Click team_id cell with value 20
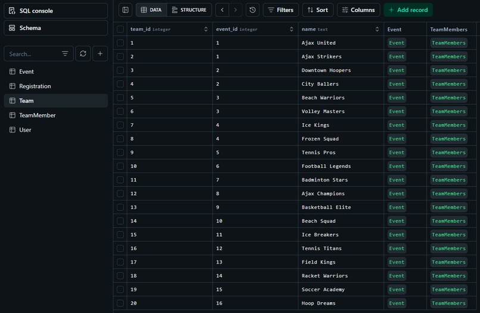 point(170,303)
